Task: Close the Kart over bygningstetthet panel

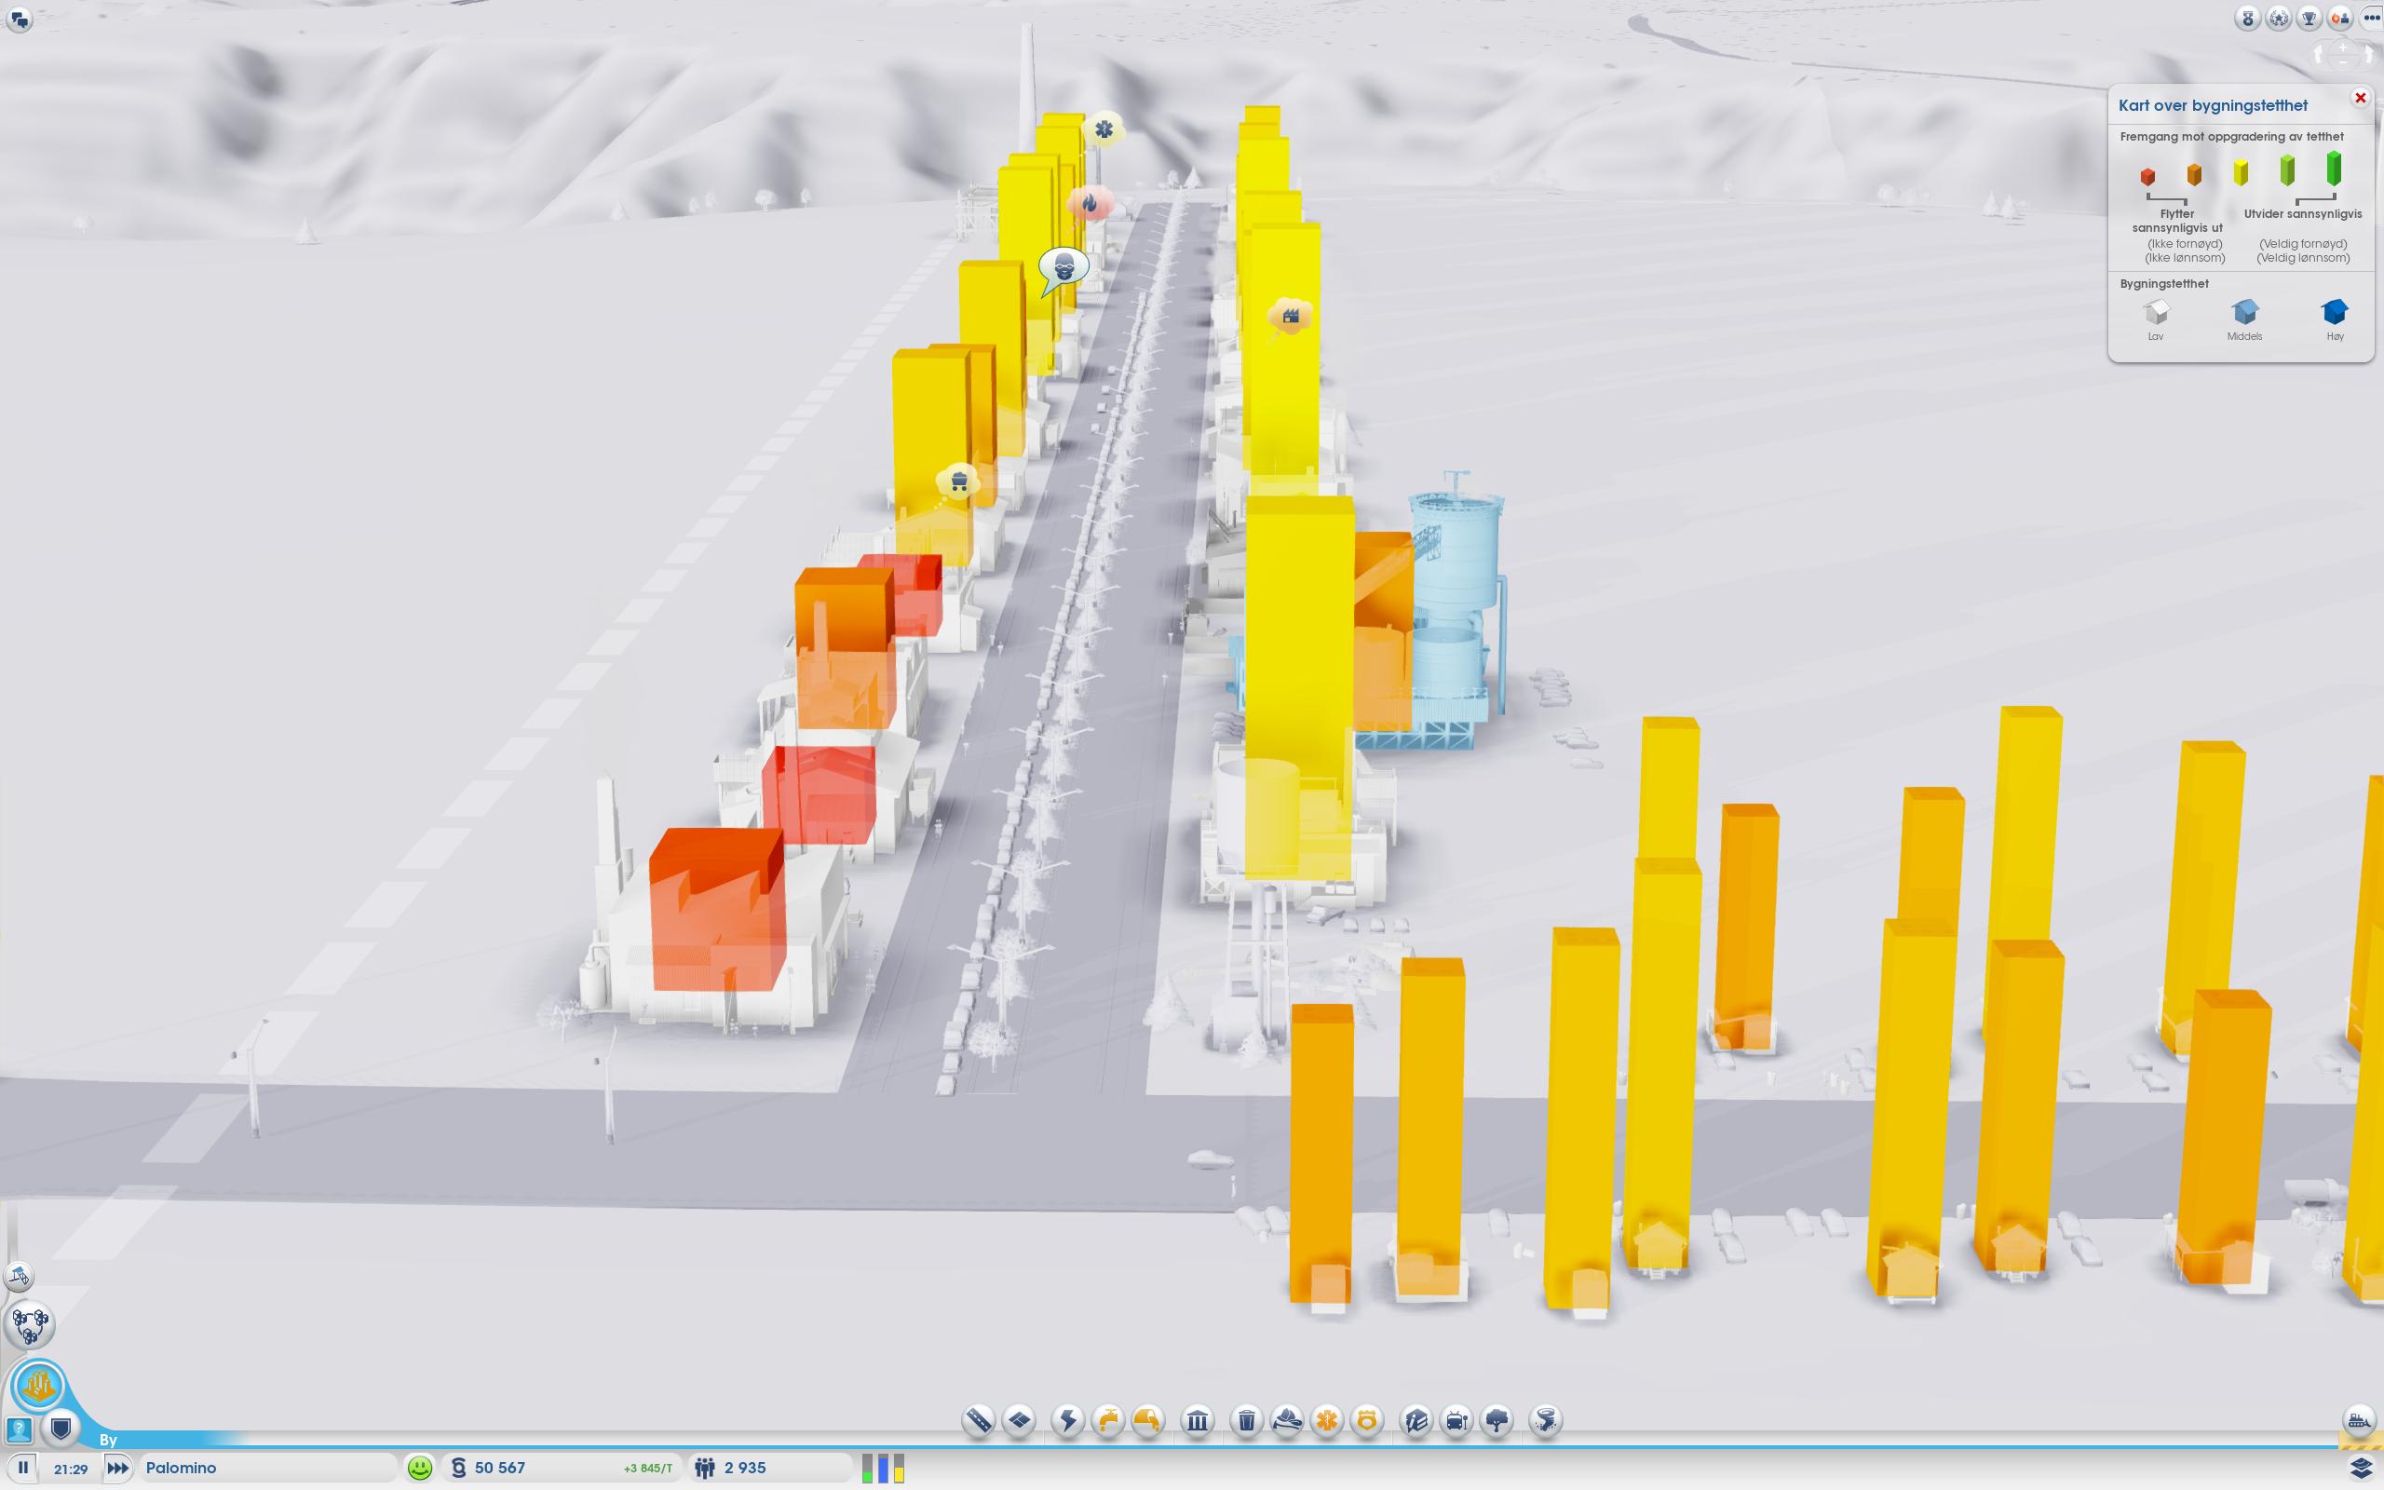Action: click(2361, 98)
